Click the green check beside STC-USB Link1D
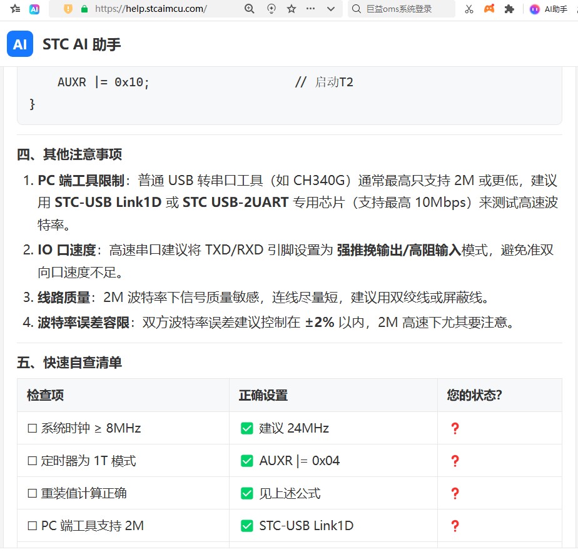Image resolution: width=578 pixels, height=552 pixels. coord(246,526)
